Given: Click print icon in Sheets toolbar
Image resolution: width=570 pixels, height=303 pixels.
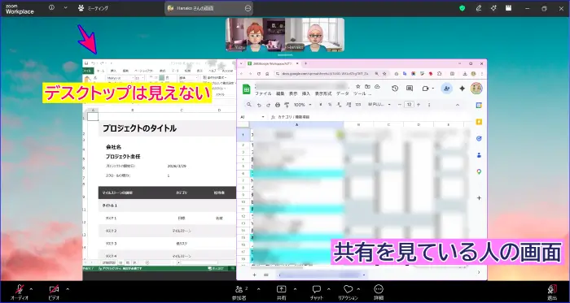Looking at the screenshot, I should [278, 105].
